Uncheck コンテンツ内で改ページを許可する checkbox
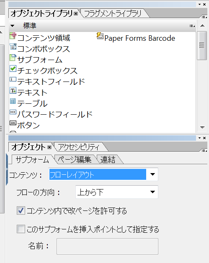Viewport: 209px width, 263px height. [x=21, y=210]
